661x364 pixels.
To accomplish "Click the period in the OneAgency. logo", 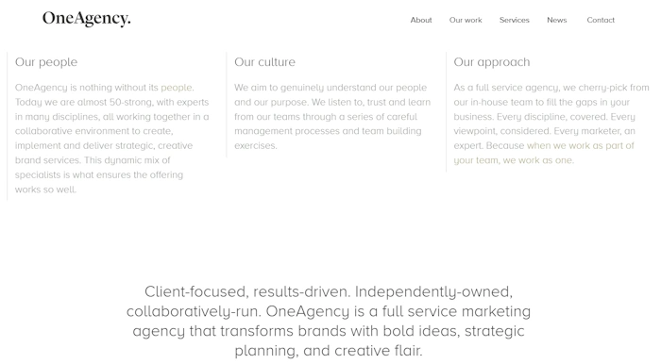I will point(129,24).
